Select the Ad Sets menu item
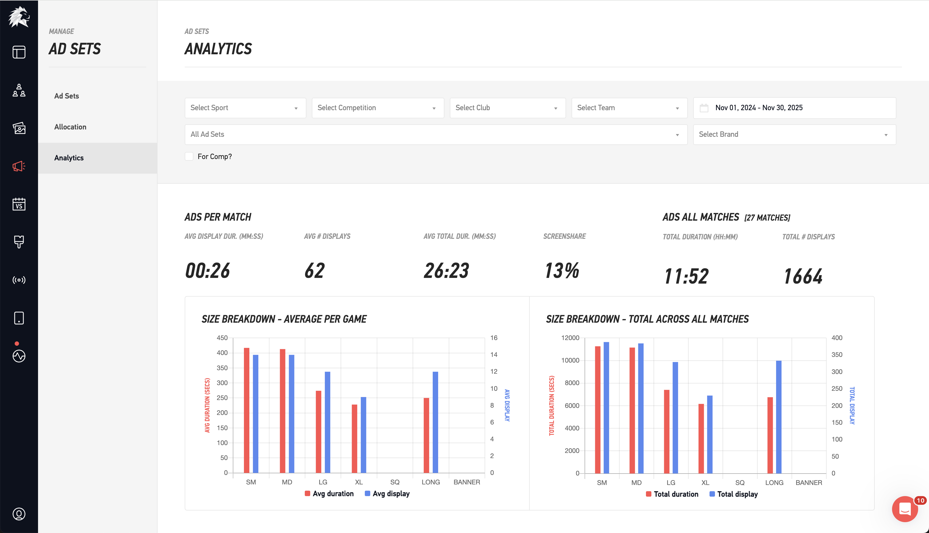This screenshot has width=929, height=533. point(66,96)
